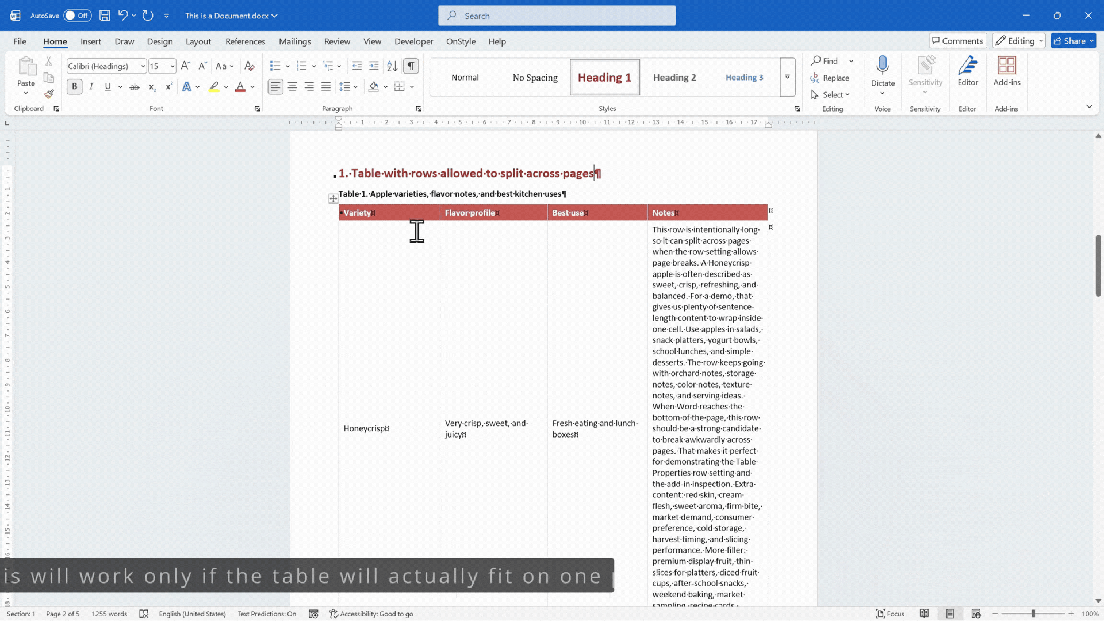This screenshot has height=621, width=1104.
Task: Click the Redo icon
Action: tap(148, 16)
